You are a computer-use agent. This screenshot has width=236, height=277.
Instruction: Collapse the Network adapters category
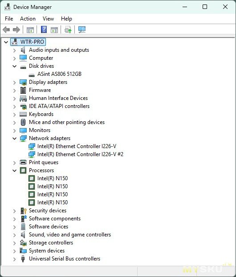tap(14, 138)
